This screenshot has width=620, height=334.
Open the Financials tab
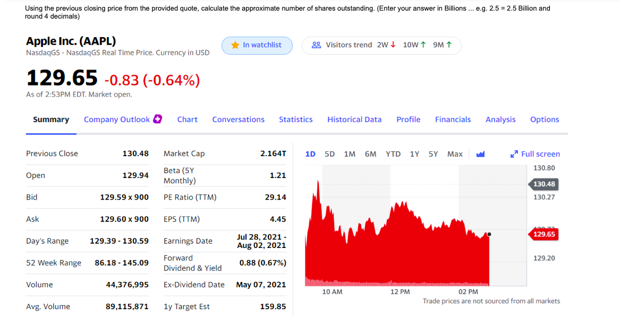point(453,119)
